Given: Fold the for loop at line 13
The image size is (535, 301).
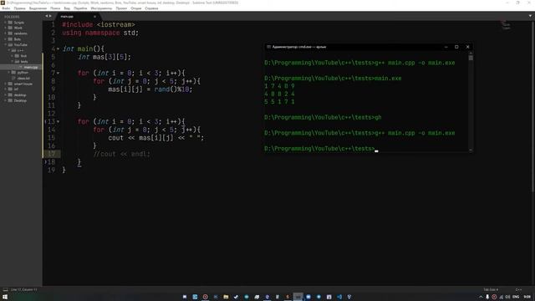Looking at the screenshot, I should click(58, 121).
